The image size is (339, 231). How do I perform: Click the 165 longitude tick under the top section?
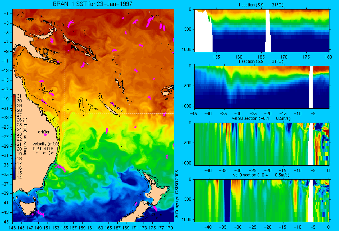point(261,57)
